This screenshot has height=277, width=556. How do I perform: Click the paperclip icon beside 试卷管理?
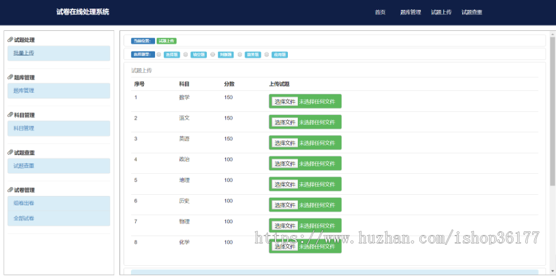[x=11, y=190]
